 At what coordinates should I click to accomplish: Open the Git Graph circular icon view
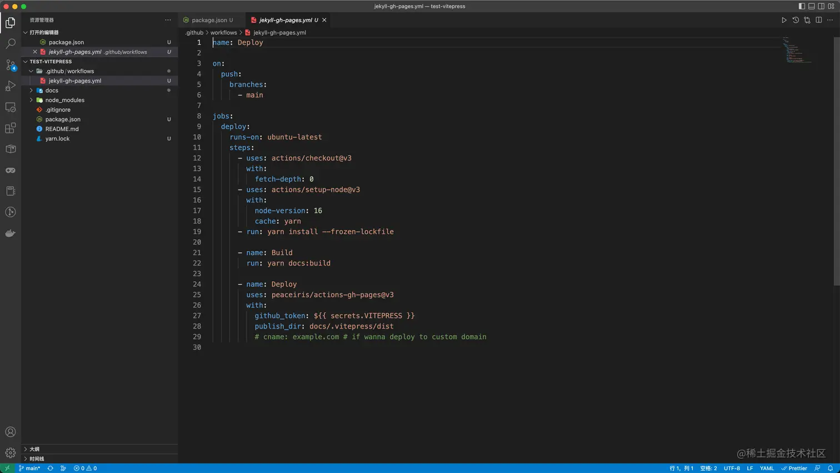tap(10, 212)
